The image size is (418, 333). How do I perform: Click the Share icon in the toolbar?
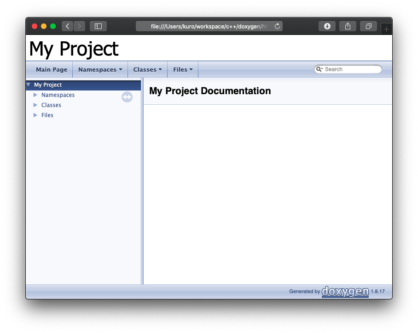tap(348, 26)
